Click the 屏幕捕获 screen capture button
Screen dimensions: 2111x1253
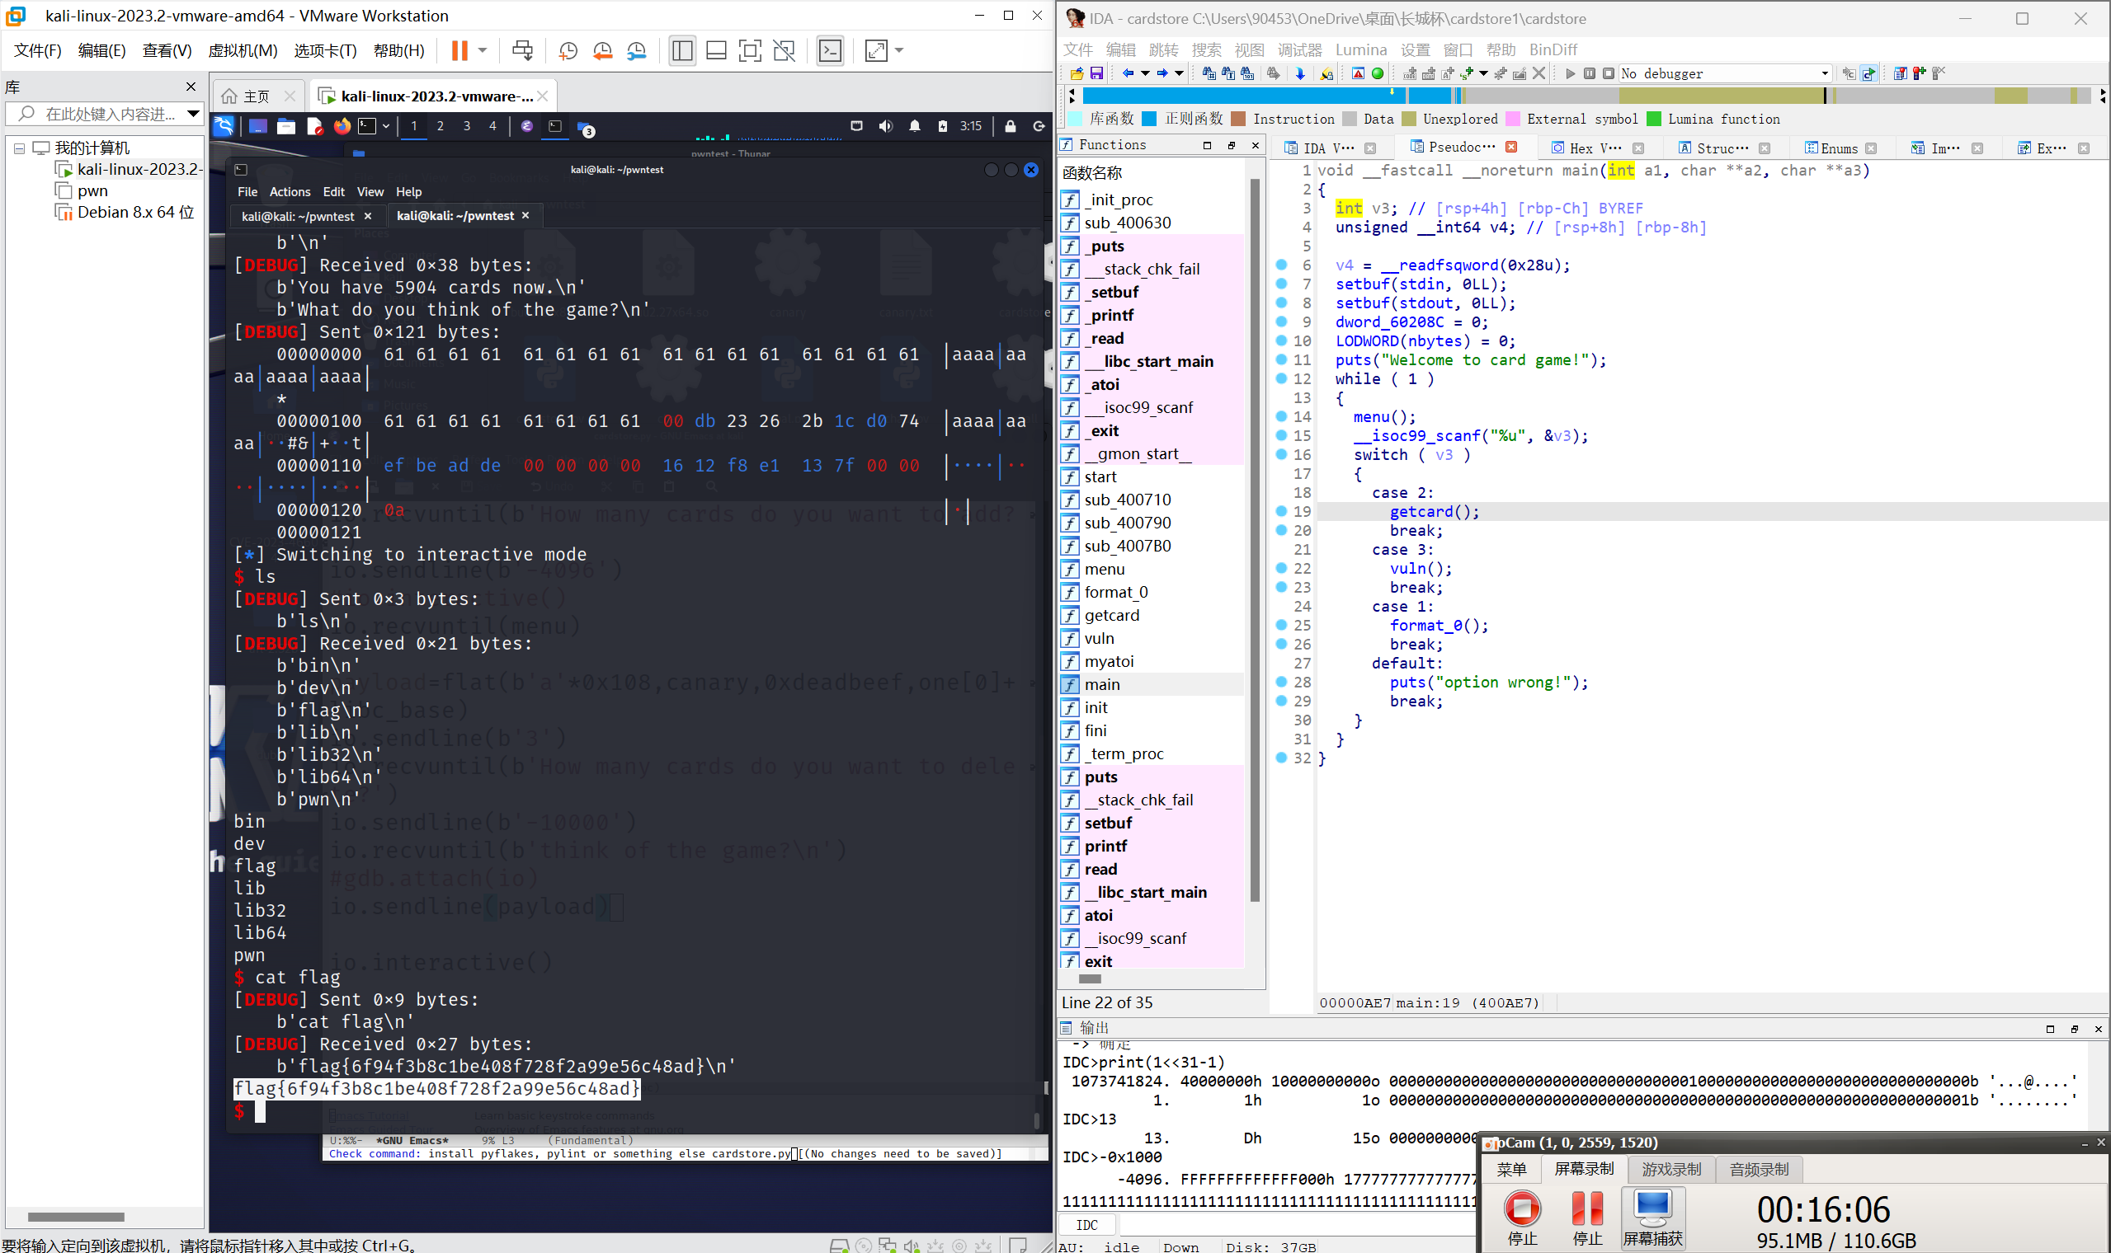(1652, 1216)
